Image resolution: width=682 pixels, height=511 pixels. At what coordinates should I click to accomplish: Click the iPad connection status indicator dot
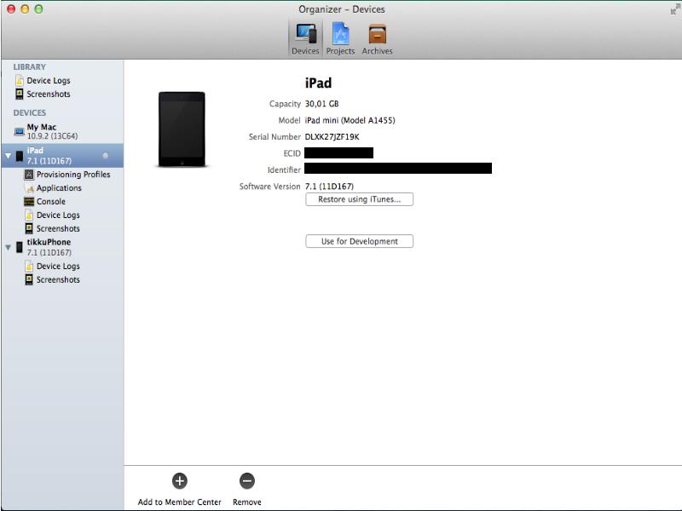105,156
